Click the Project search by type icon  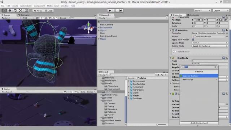[x=158, y=75]
